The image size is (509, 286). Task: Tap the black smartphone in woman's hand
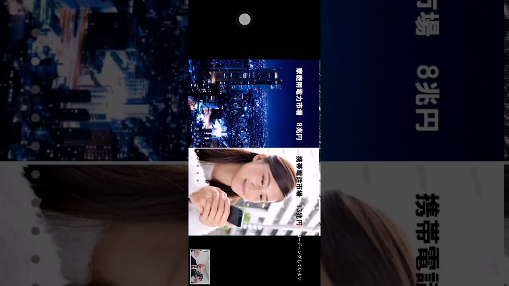[x=236, y=216]
